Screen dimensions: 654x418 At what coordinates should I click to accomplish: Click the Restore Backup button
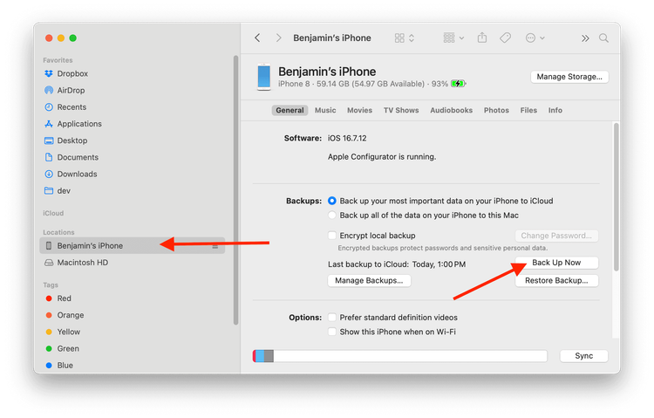click(x=557, y=281)
